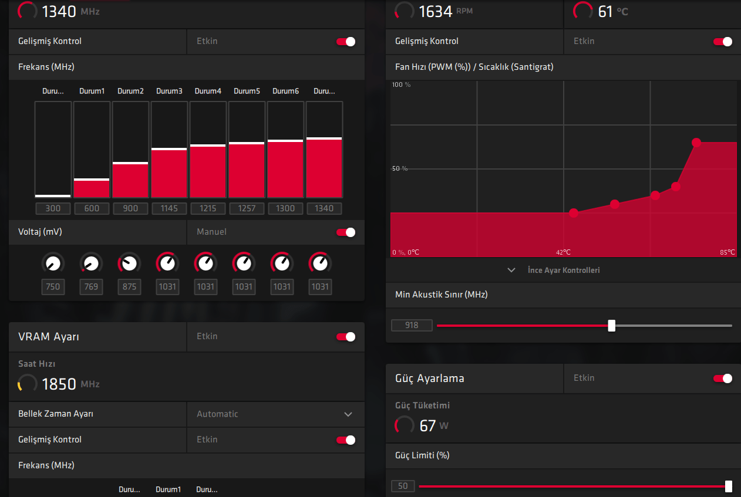Click the 750 mV voltage dial knob
This screenshot has height=497, width=741.
(x=53, y=263)
